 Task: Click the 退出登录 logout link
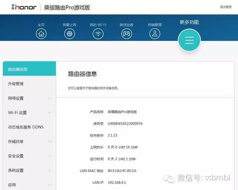pyautogui.click(x=226, y=7)
